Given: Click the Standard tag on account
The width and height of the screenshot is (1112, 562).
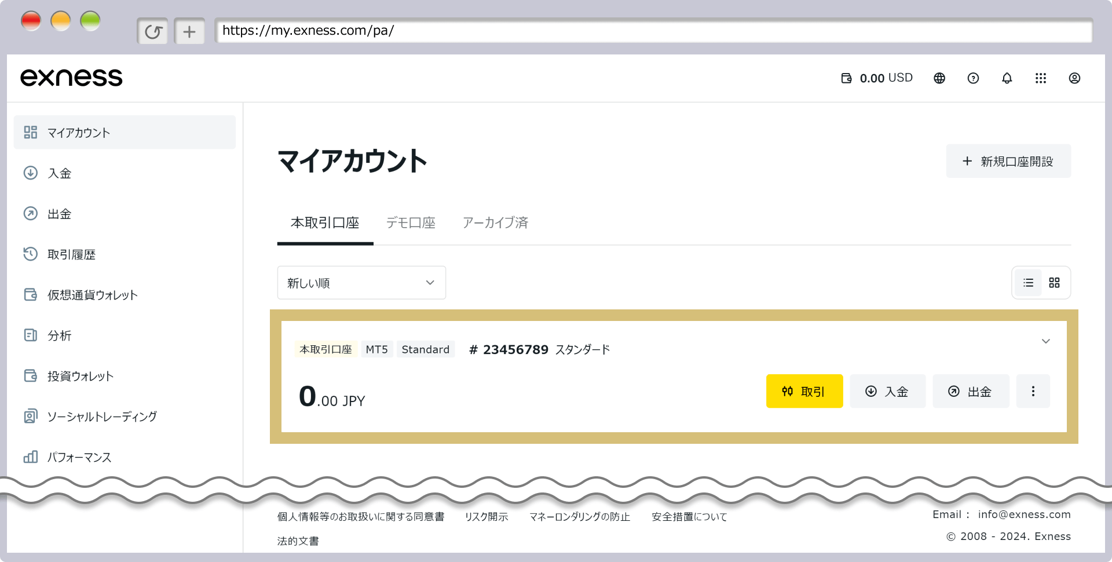Looking at the screenshot, I should [x=426, y=349].
